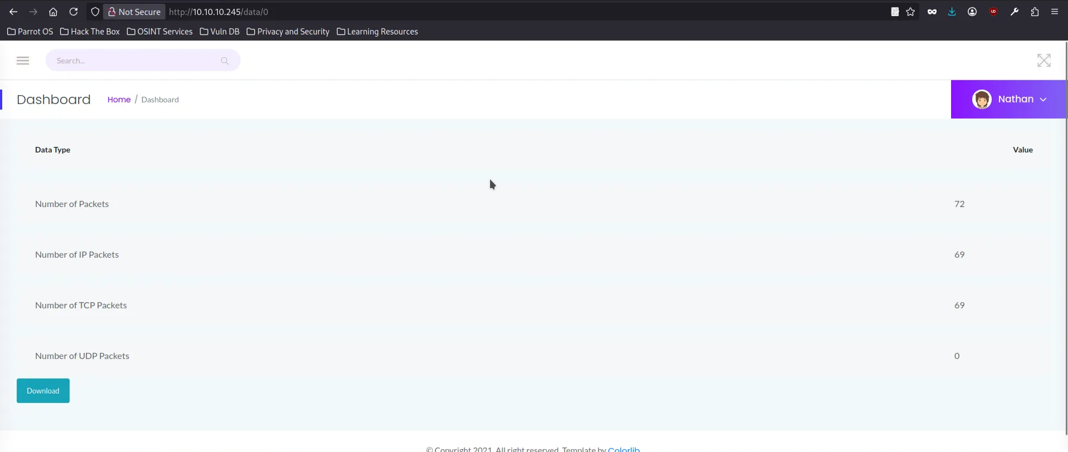Click the shield tracking protection icon

(x=95, y=12)
